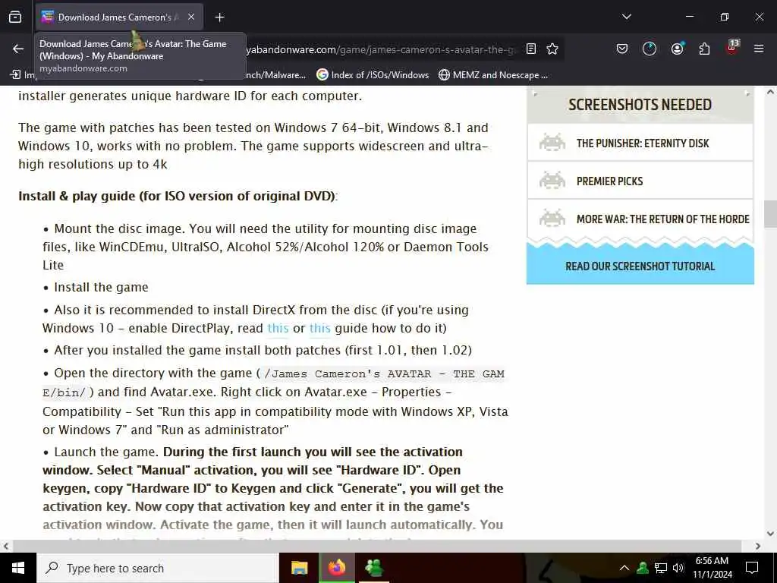Viewport: 777px width, 583px height.
Task: Open the notification center icon
Action: (752, 568)
